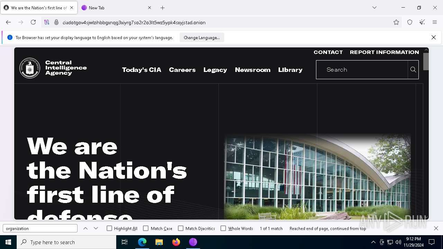Screen dimensions: 443x249
Task: Click the CONTACT link
Action: [328, 52]
